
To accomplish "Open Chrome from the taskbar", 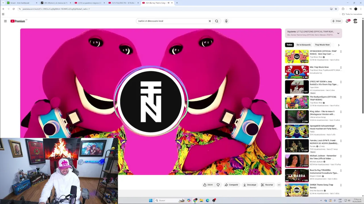I will tap(195, 201).
